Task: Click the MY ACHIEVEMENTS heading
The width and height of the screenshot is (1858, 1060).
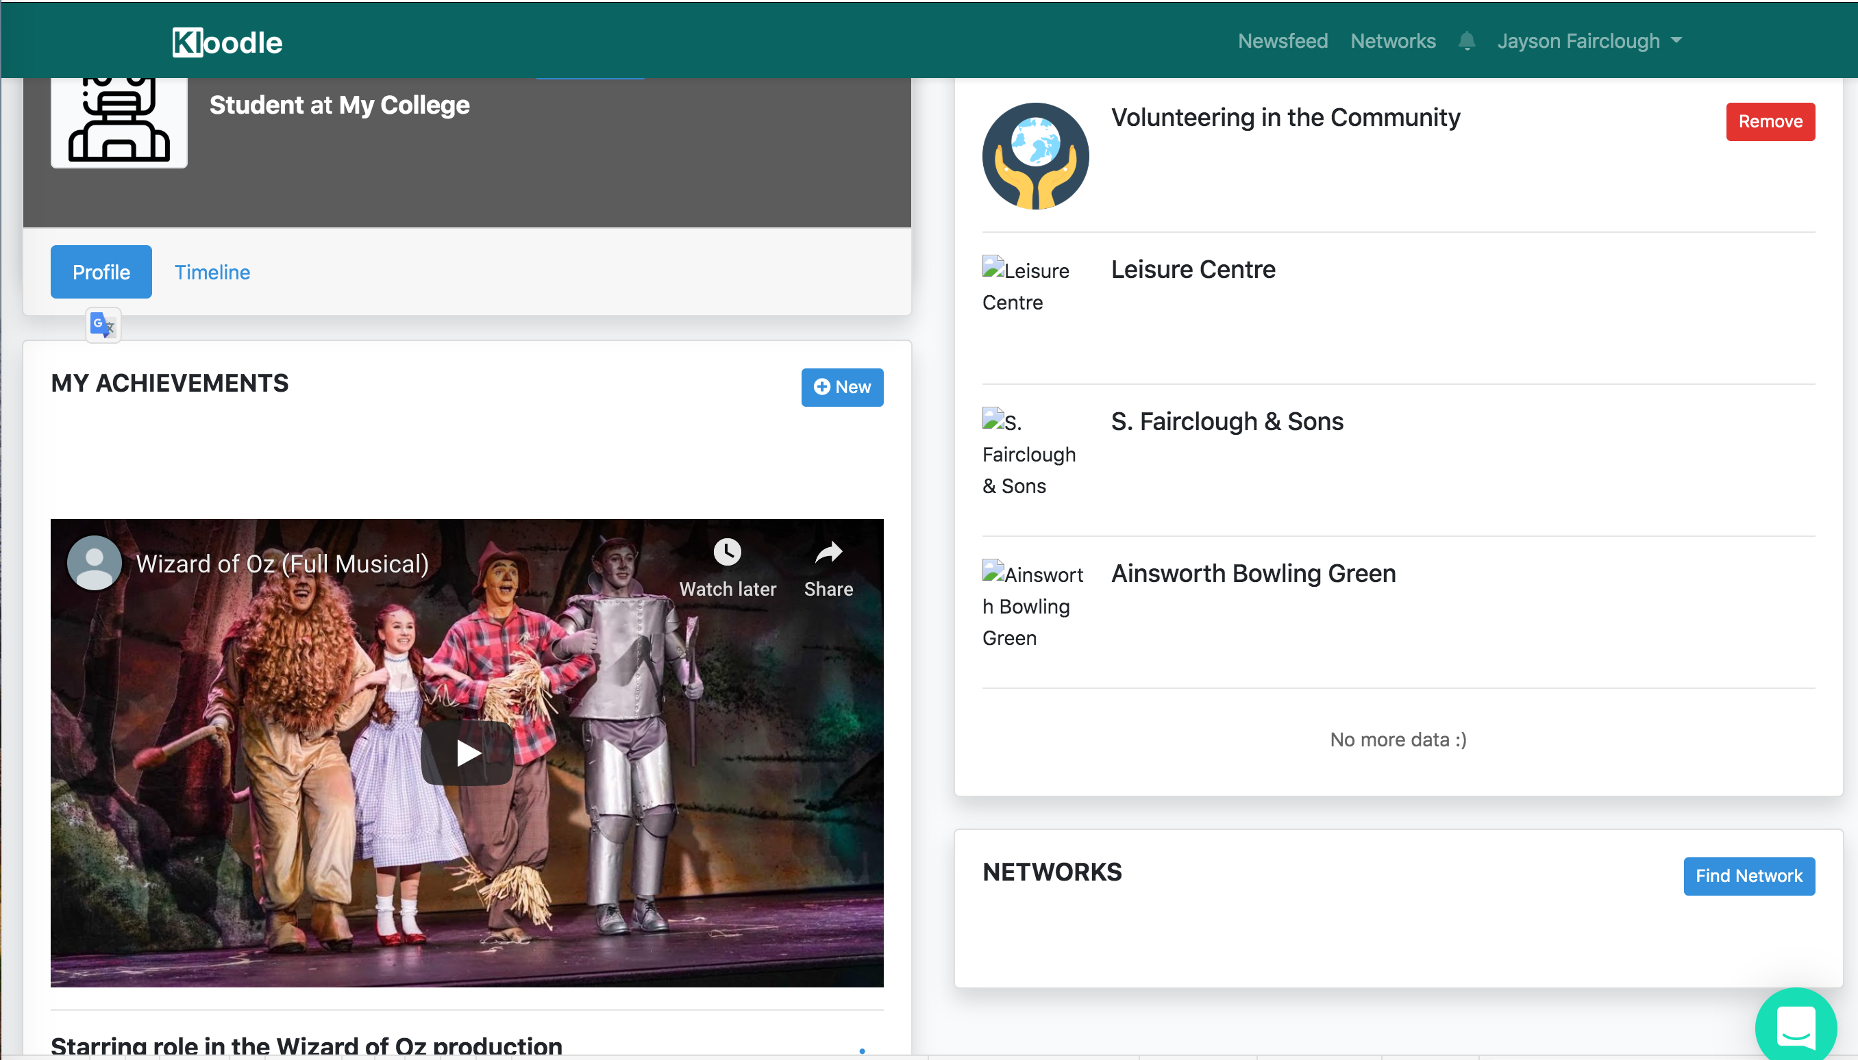Action: [x=170, y=383]
